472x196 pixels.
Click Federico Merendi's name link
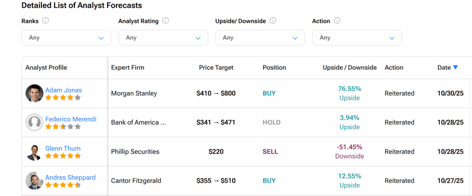pos(71,119)
